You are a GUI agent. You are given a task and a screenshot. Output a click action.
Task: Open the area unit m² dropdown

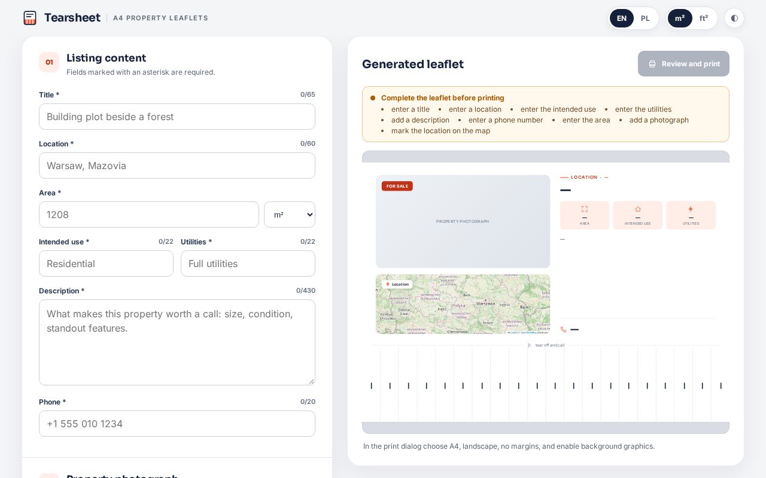(290, 215)
